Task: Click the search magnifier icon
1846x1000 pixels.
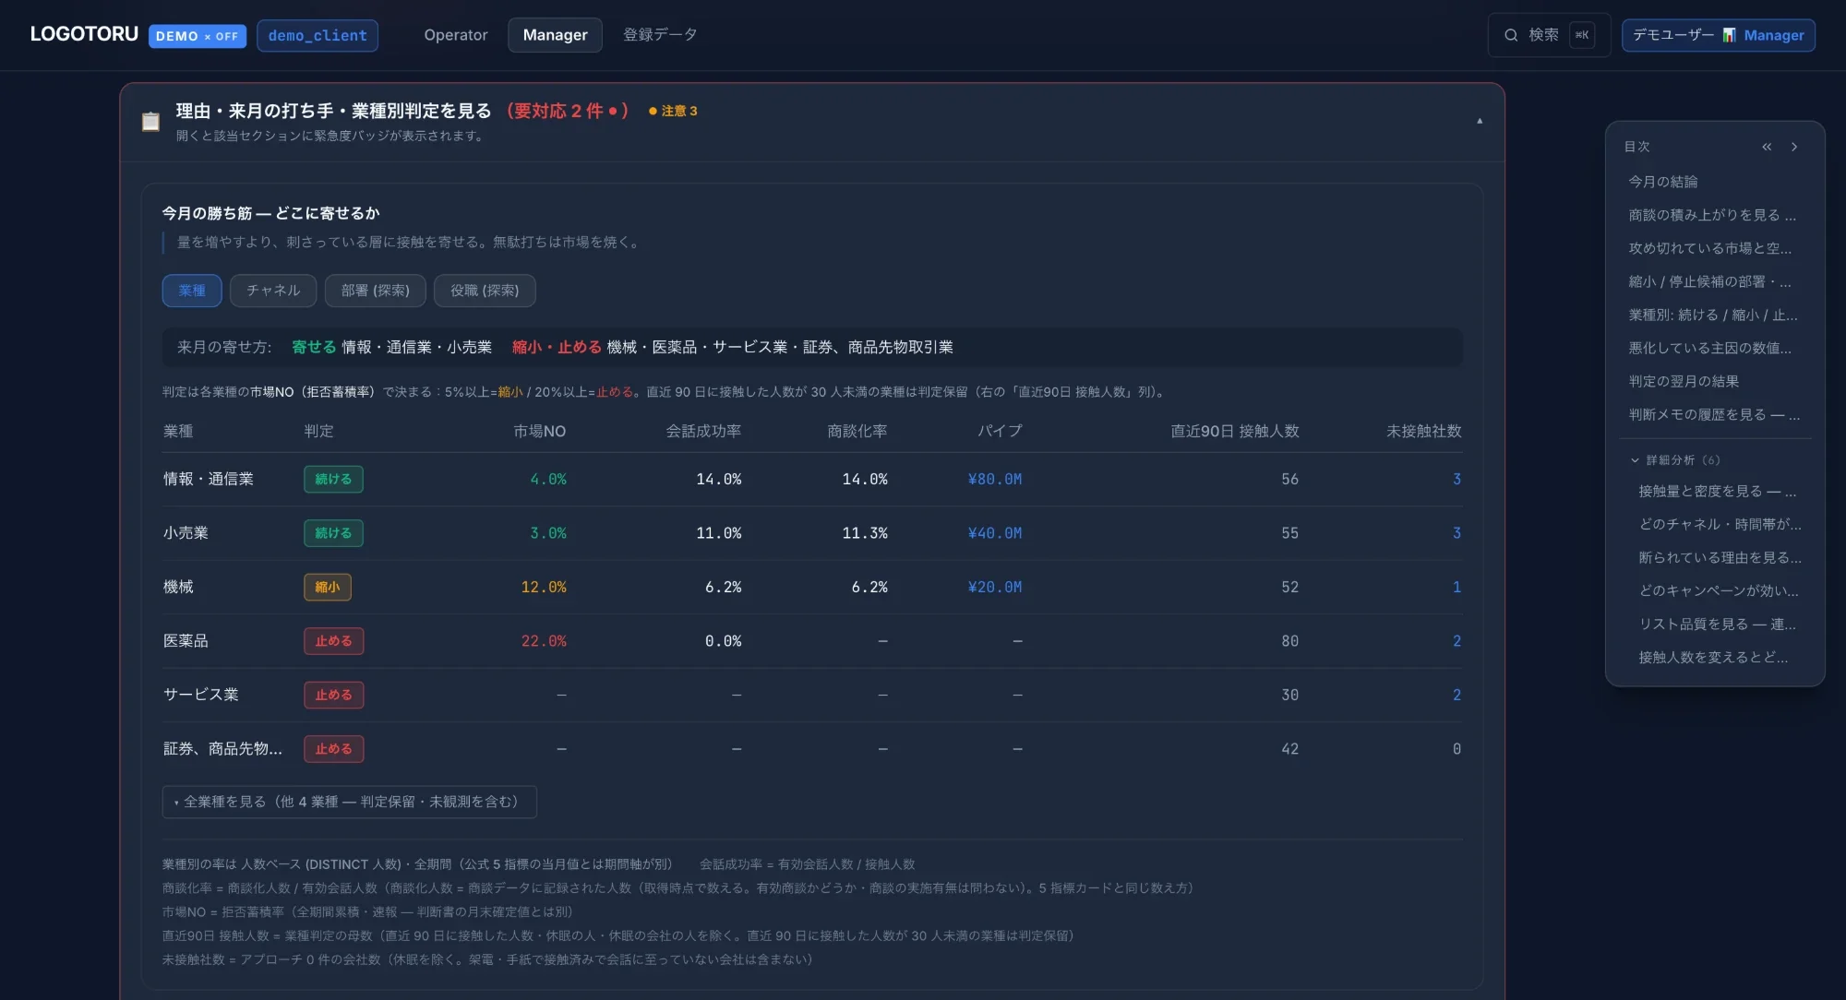Action: click(x=1511, y=35)
